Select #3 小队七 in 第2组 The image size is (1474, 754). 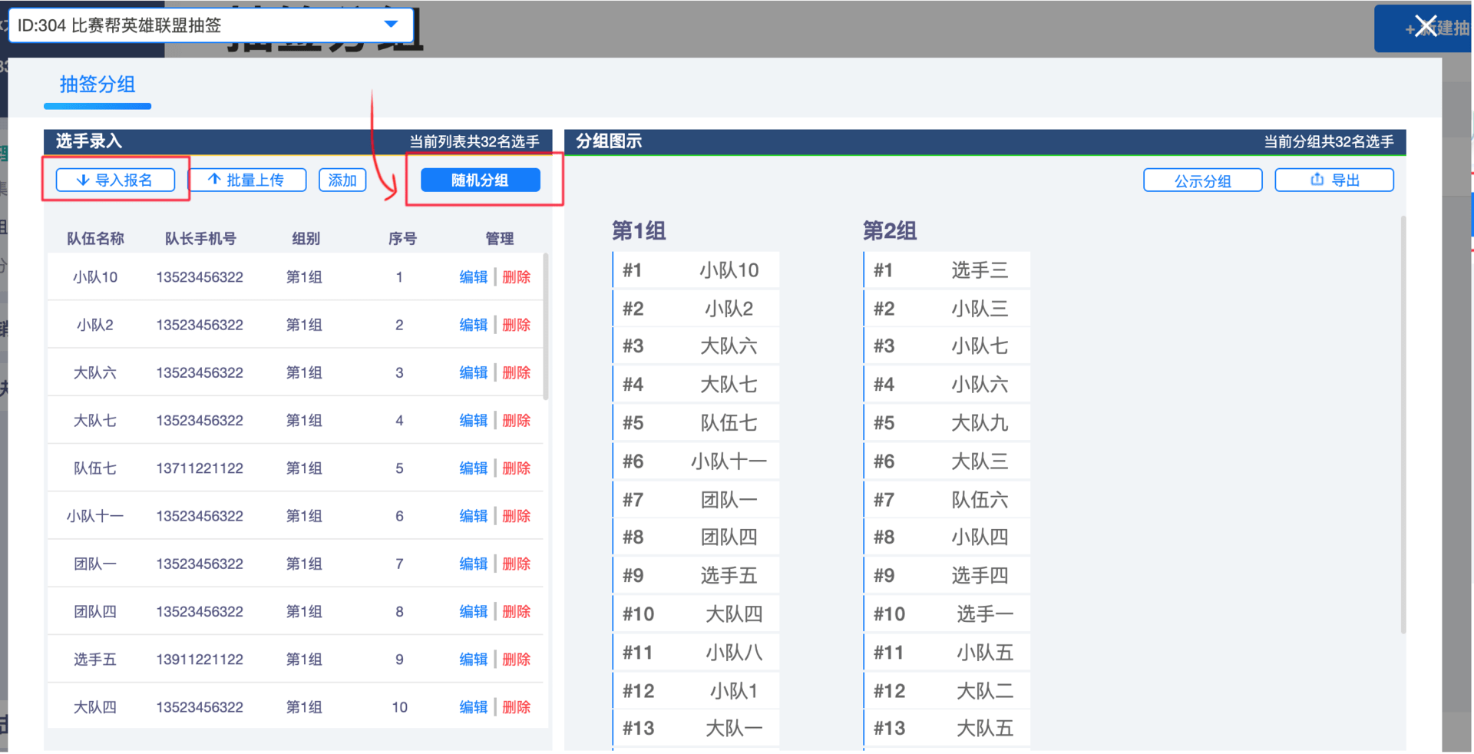click(947, 346)
